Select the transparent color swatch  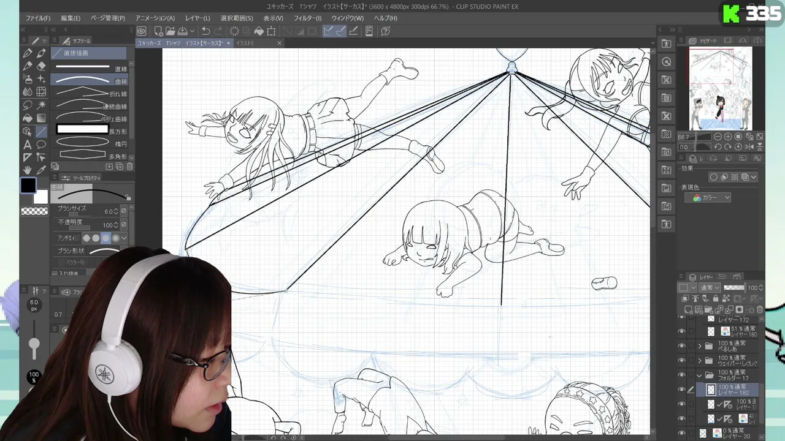pos(34,211)
